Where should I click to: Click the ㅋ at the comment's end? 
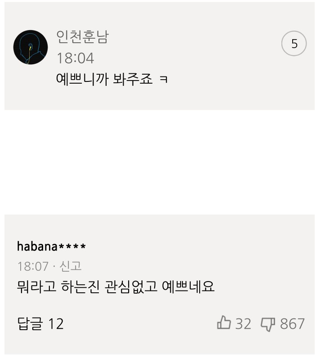164,80
